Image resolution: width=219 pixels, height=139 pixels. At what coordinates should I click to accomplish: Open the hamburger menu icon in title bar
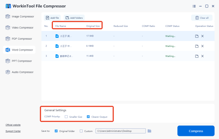click(x=194, y=6)
